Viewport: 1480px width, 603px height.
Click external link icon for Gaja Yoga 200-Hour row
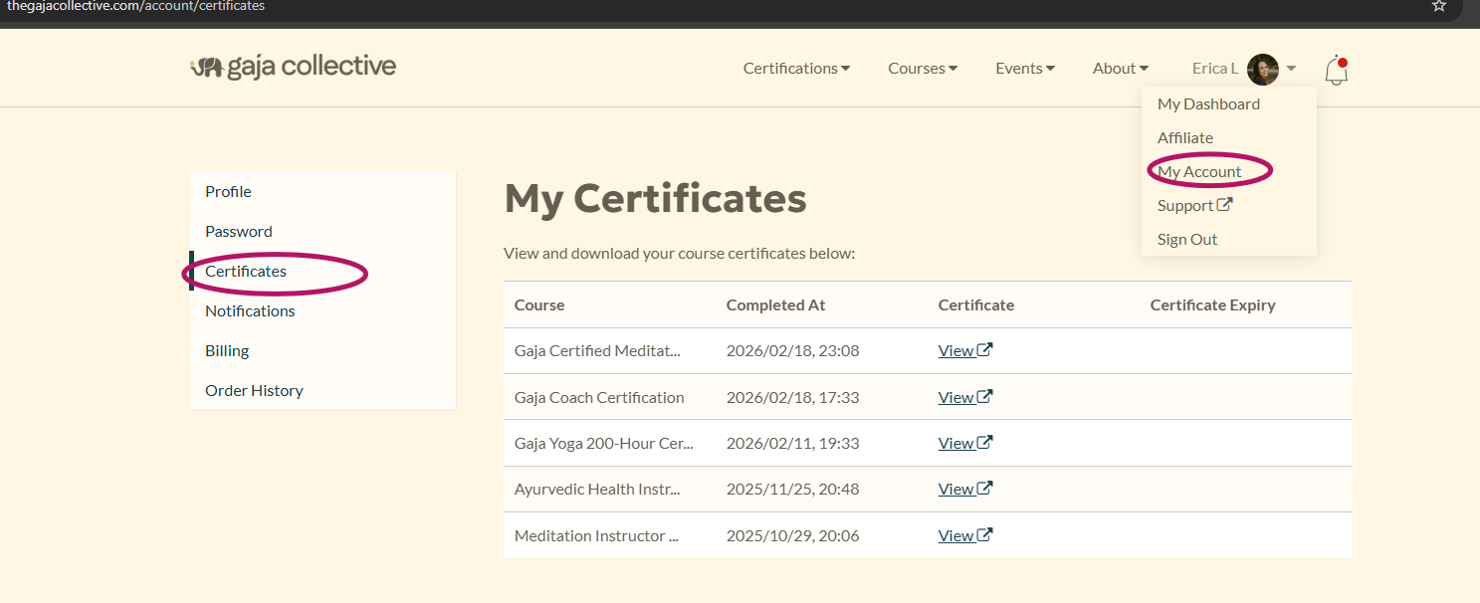click(985, 443)
